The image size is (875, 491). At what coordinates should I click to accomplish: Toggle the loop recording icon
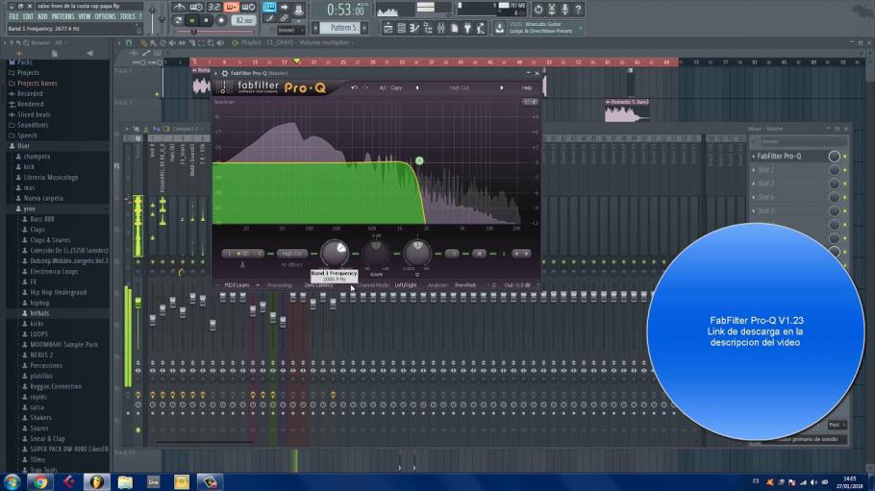248,8
